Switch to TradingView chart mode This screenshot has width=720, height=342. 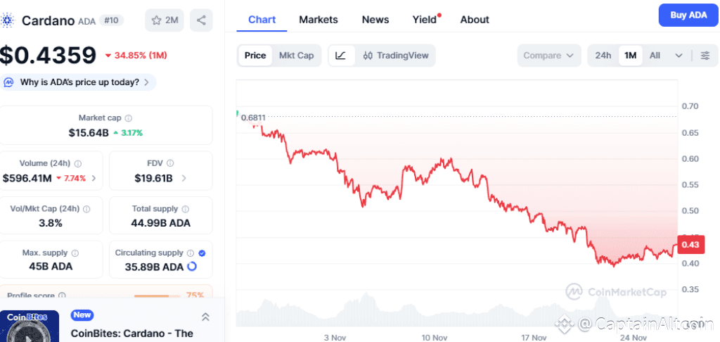point(395,56)
